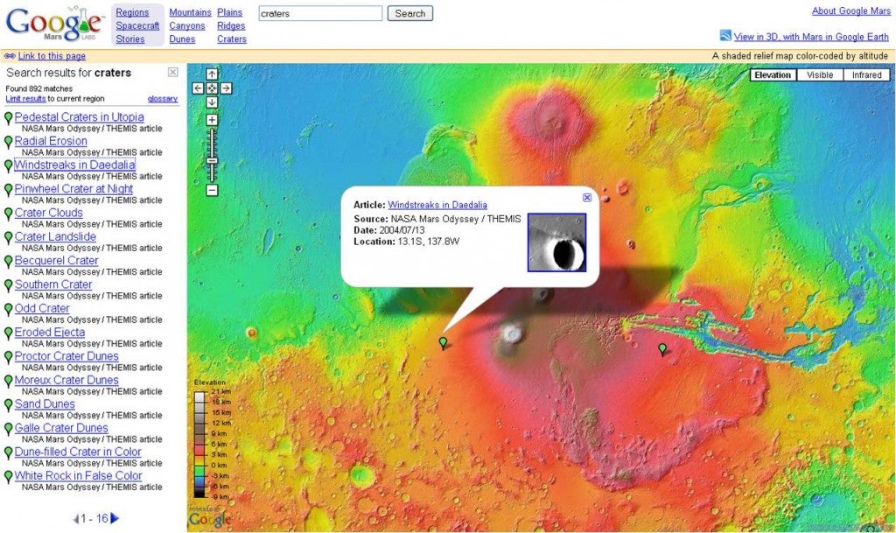Open Windstreaks in Daedalia article in balloon
This screenshot has width=896, height=533.
437,205
